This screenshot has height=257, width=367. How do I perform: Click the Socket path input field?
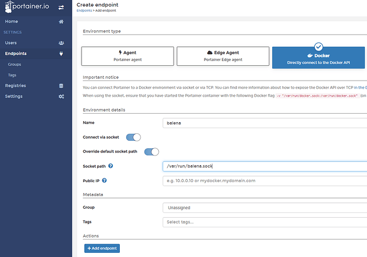(265, 166)
